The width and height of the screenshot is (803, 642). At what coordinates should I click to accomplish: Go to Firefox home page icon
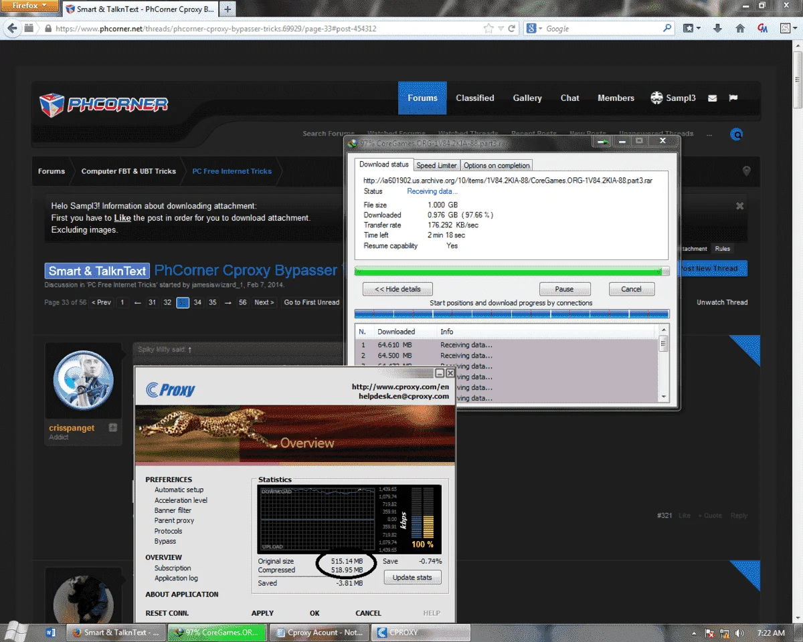[x=739, y=29]
